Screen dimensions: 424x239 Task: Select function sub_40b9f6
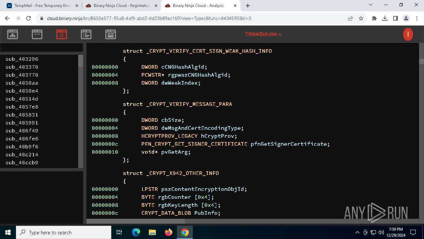pos(22,147)
